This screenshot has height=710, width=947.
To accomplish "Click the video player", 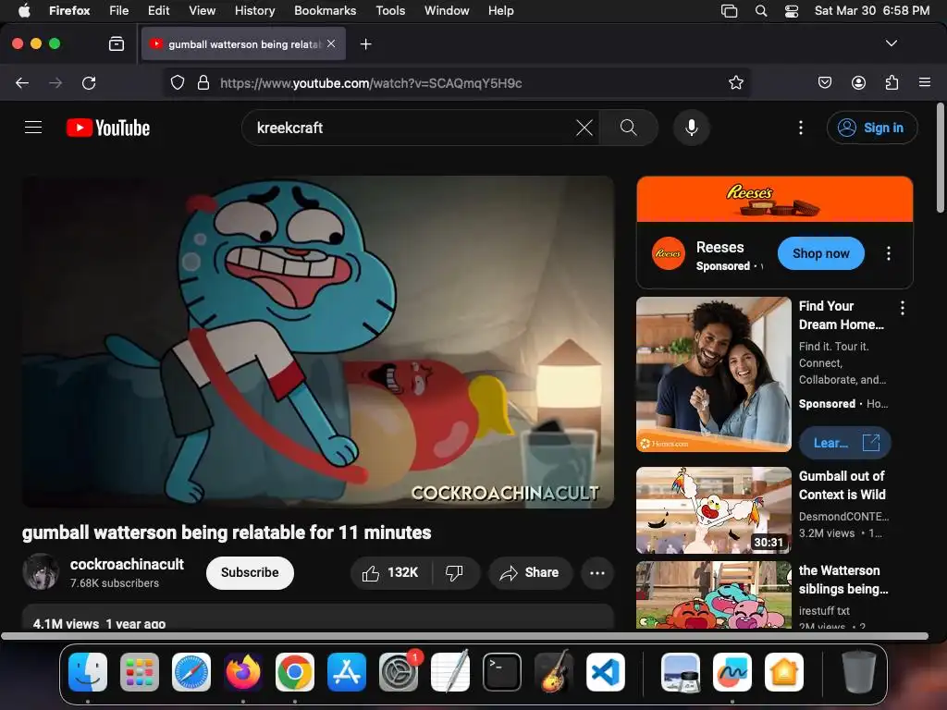I will pyautogui.click(x=318, y=342).
